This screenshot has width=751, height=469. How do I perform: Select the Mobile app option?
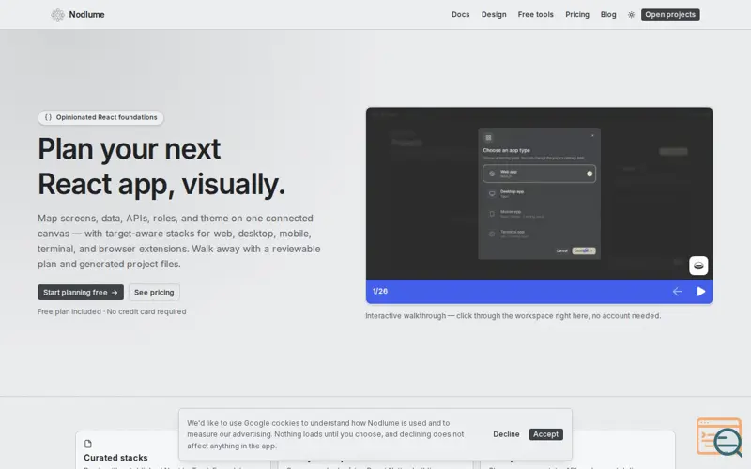[539, 214]
